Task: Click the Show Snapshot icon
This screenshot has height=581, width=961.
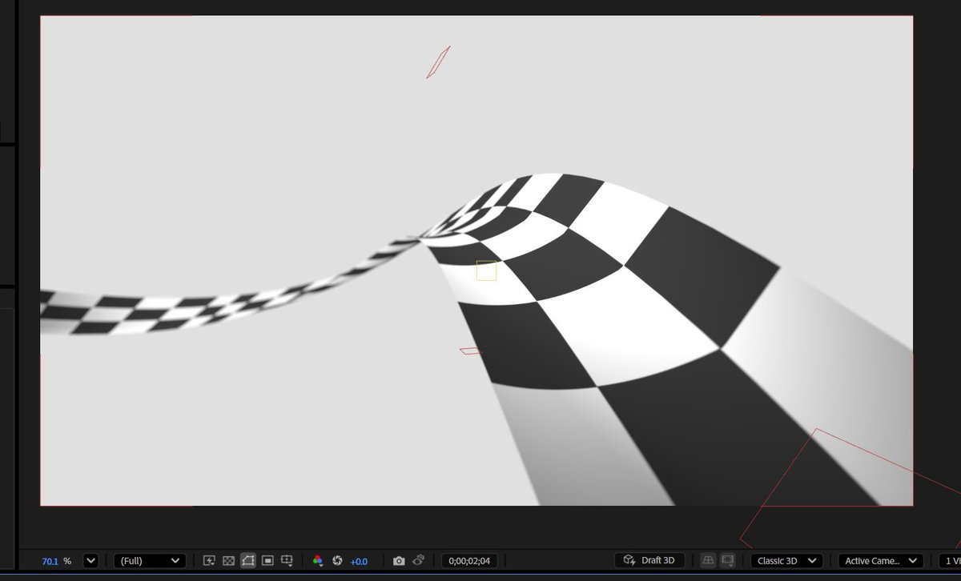Action: [x=418, y=561]
